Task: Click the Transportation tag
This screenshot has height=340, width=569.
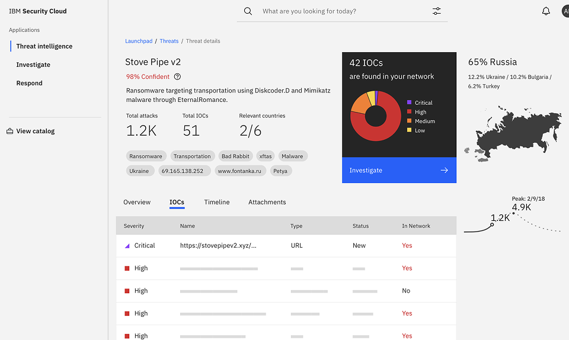Action: (192, 156)
